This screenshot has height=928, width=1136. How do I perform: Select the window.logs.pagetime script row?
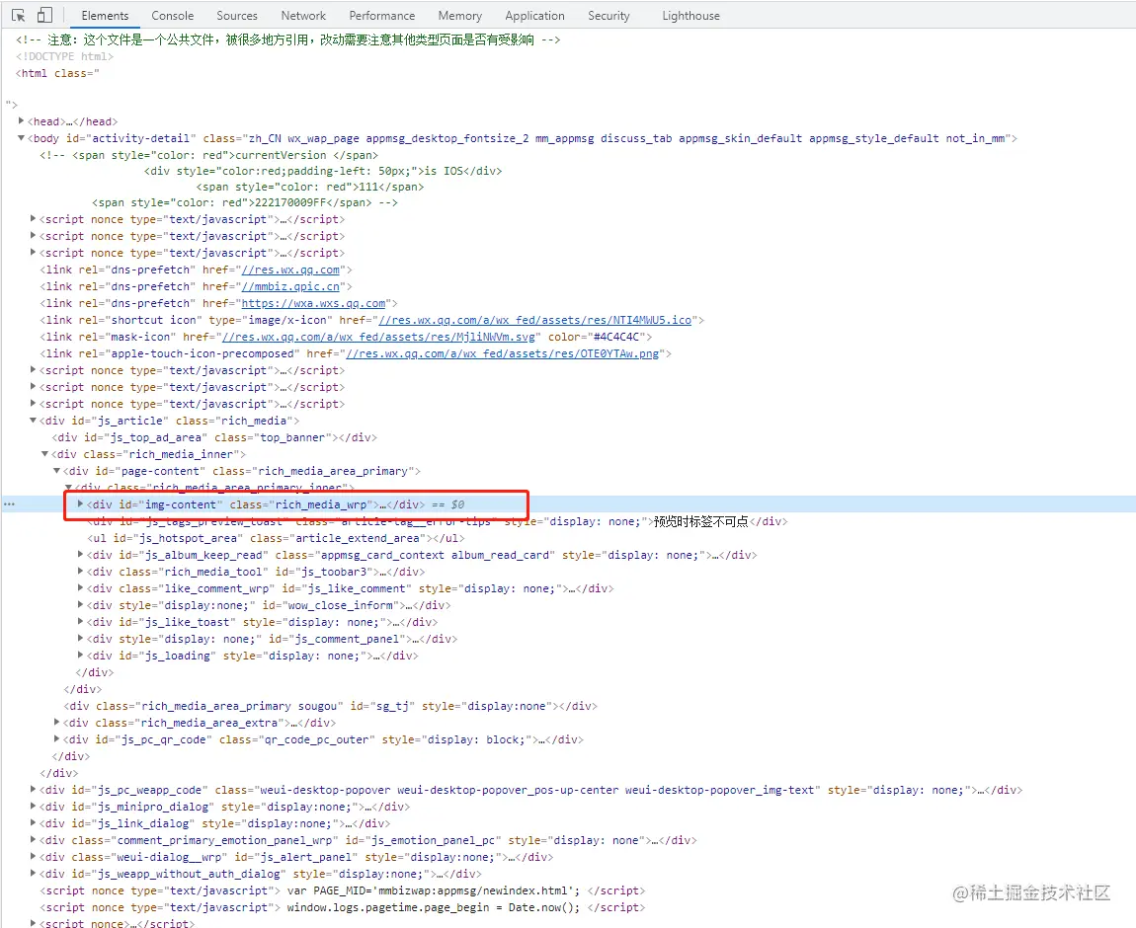[342, 907]
